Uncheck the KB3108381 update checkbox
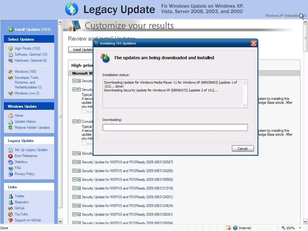 click(74, 214)
